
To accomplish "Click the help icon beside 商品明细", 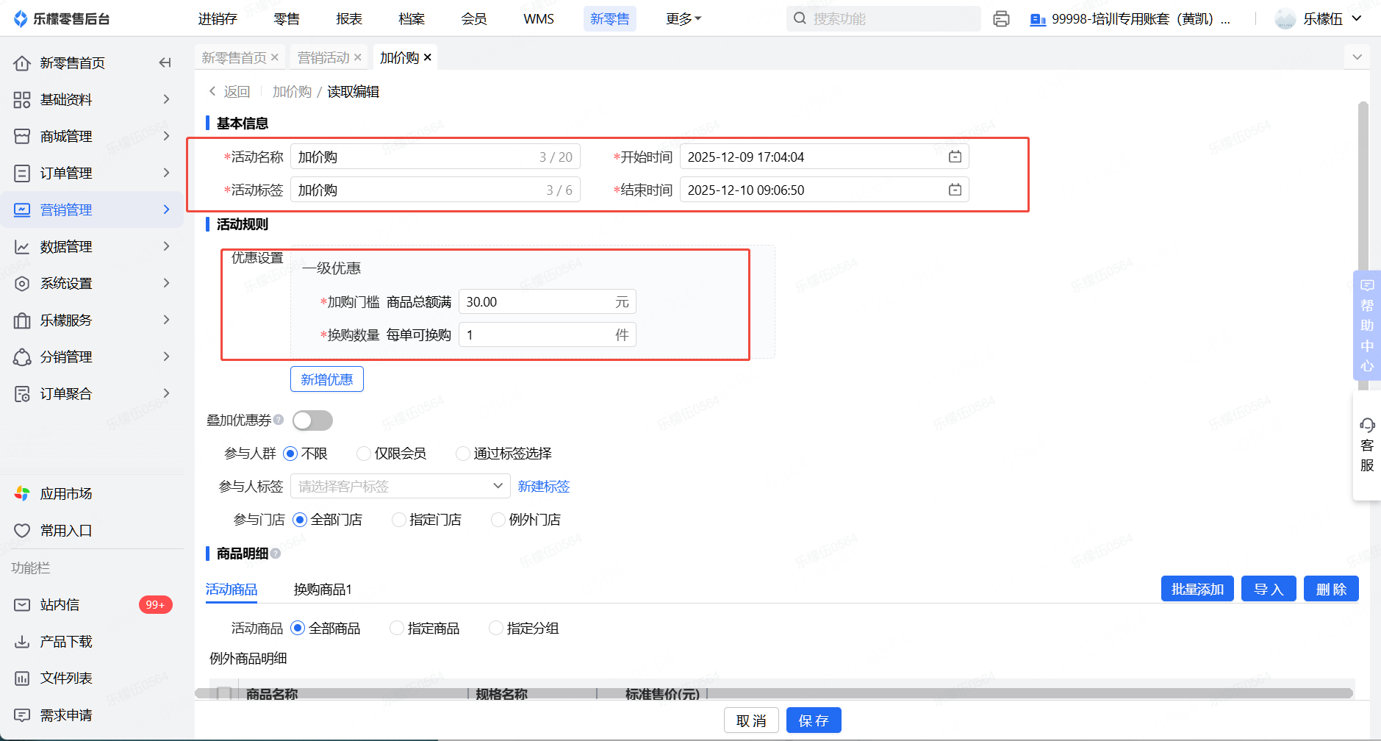I will coord(276,554).
